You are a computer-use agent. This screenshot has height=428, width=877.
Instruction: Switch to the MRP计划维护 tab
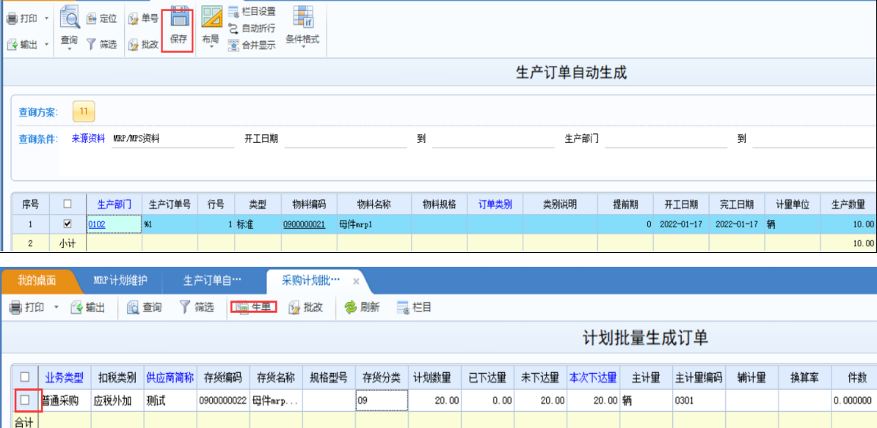point(120,281)
